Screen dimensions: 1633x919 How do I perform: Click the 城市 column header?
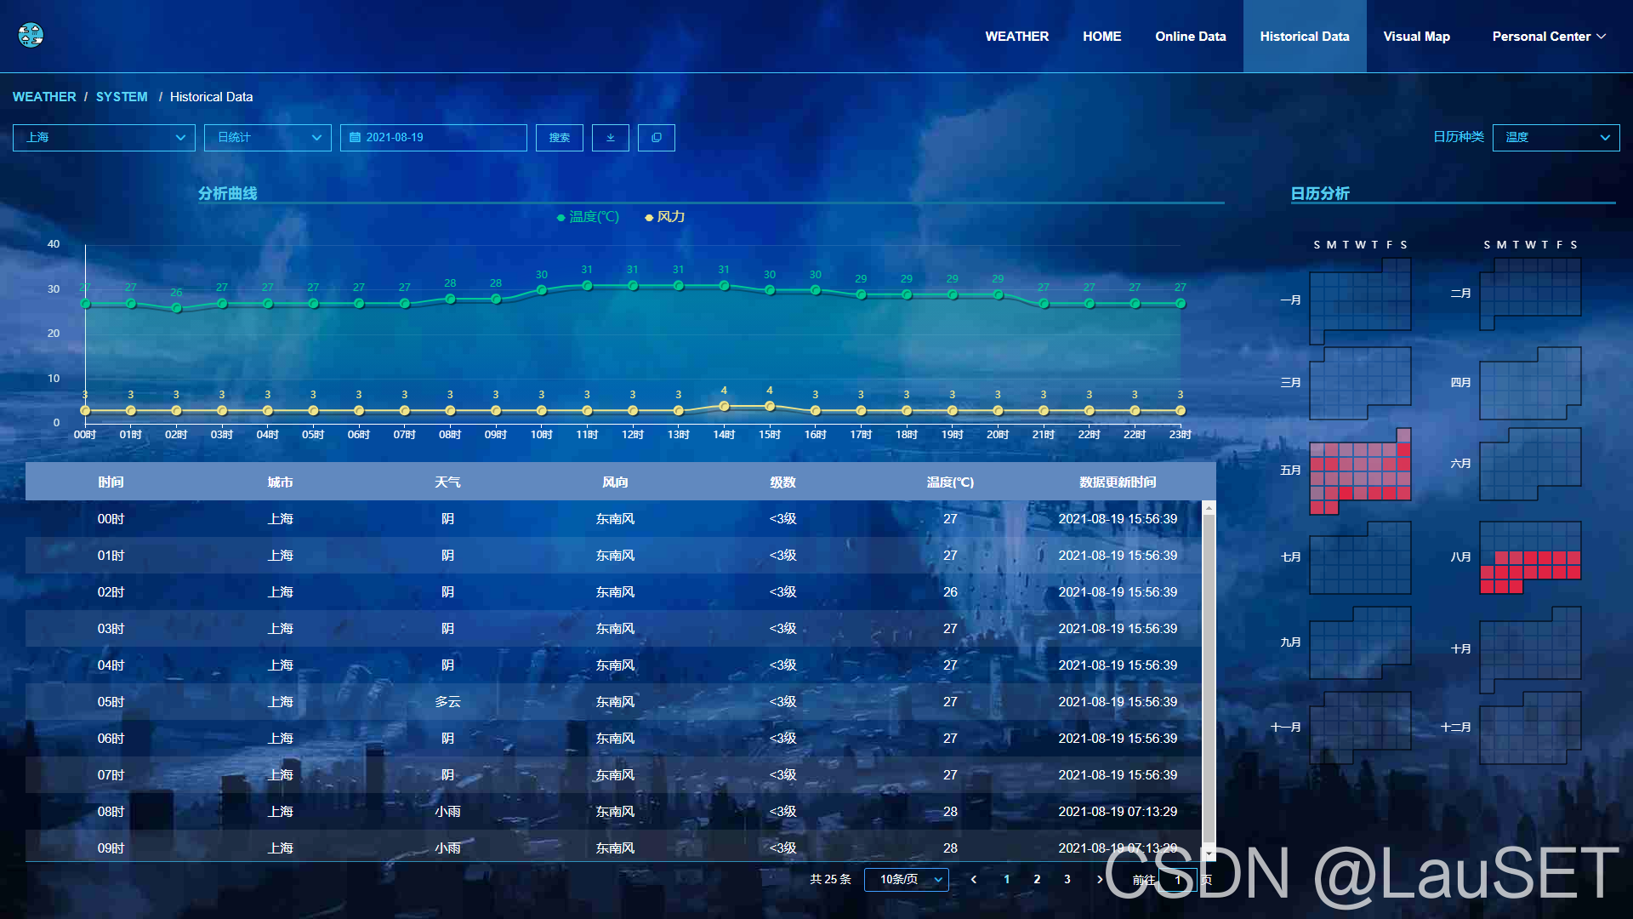pos(280,482)
